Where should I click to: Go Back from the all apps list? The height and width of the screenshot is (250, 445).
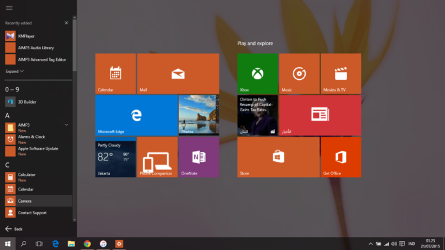click(13, 229)
